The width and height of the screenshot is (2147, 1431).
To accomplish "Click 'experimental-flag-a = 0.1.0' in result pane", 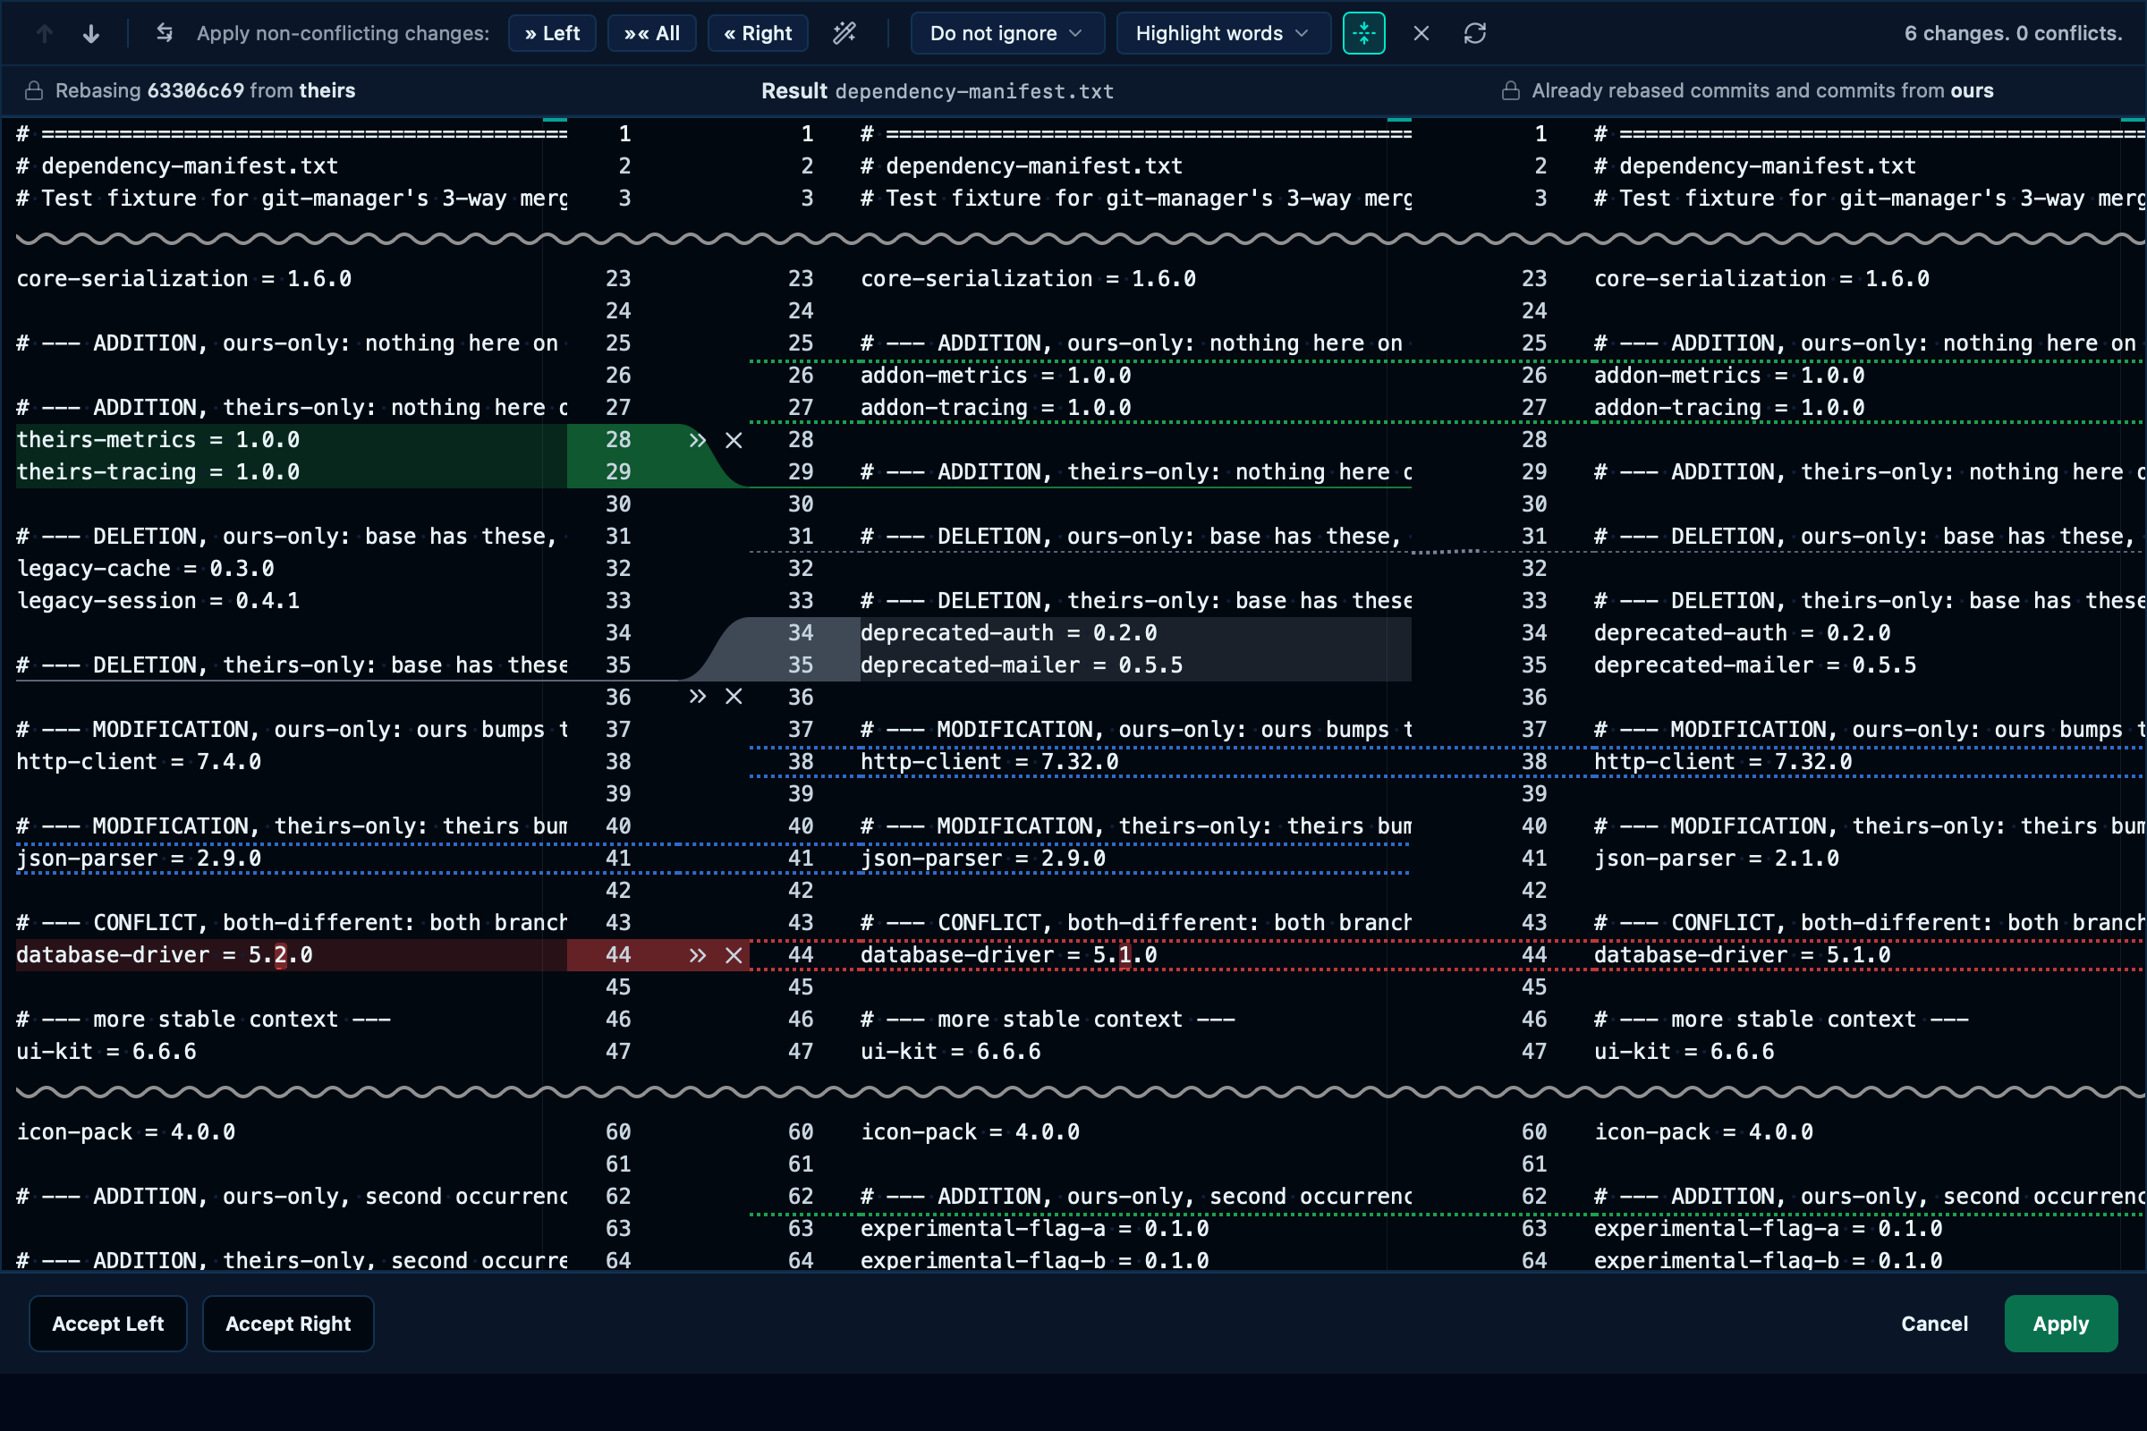I will click(x=1034, y=1228).
